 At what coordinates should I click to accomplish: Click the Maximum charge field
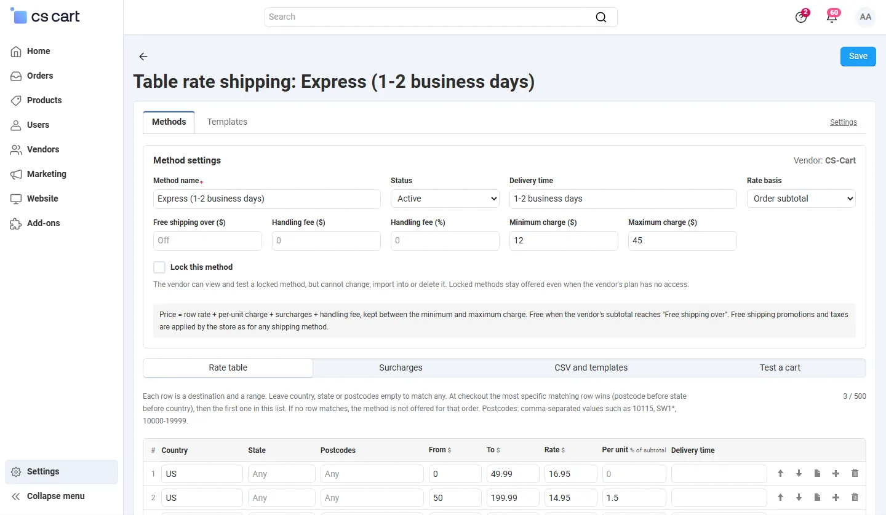(x=682, y=240)
